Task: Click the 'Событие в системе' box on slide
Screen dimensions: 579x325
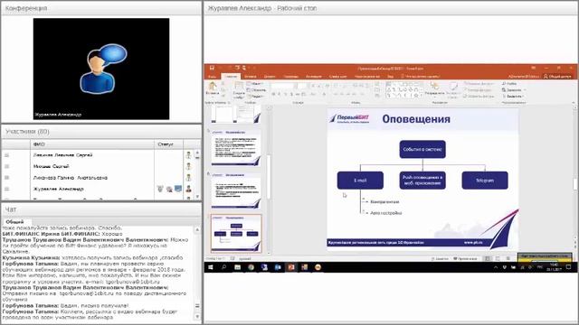Action: (x=422, y=149)
